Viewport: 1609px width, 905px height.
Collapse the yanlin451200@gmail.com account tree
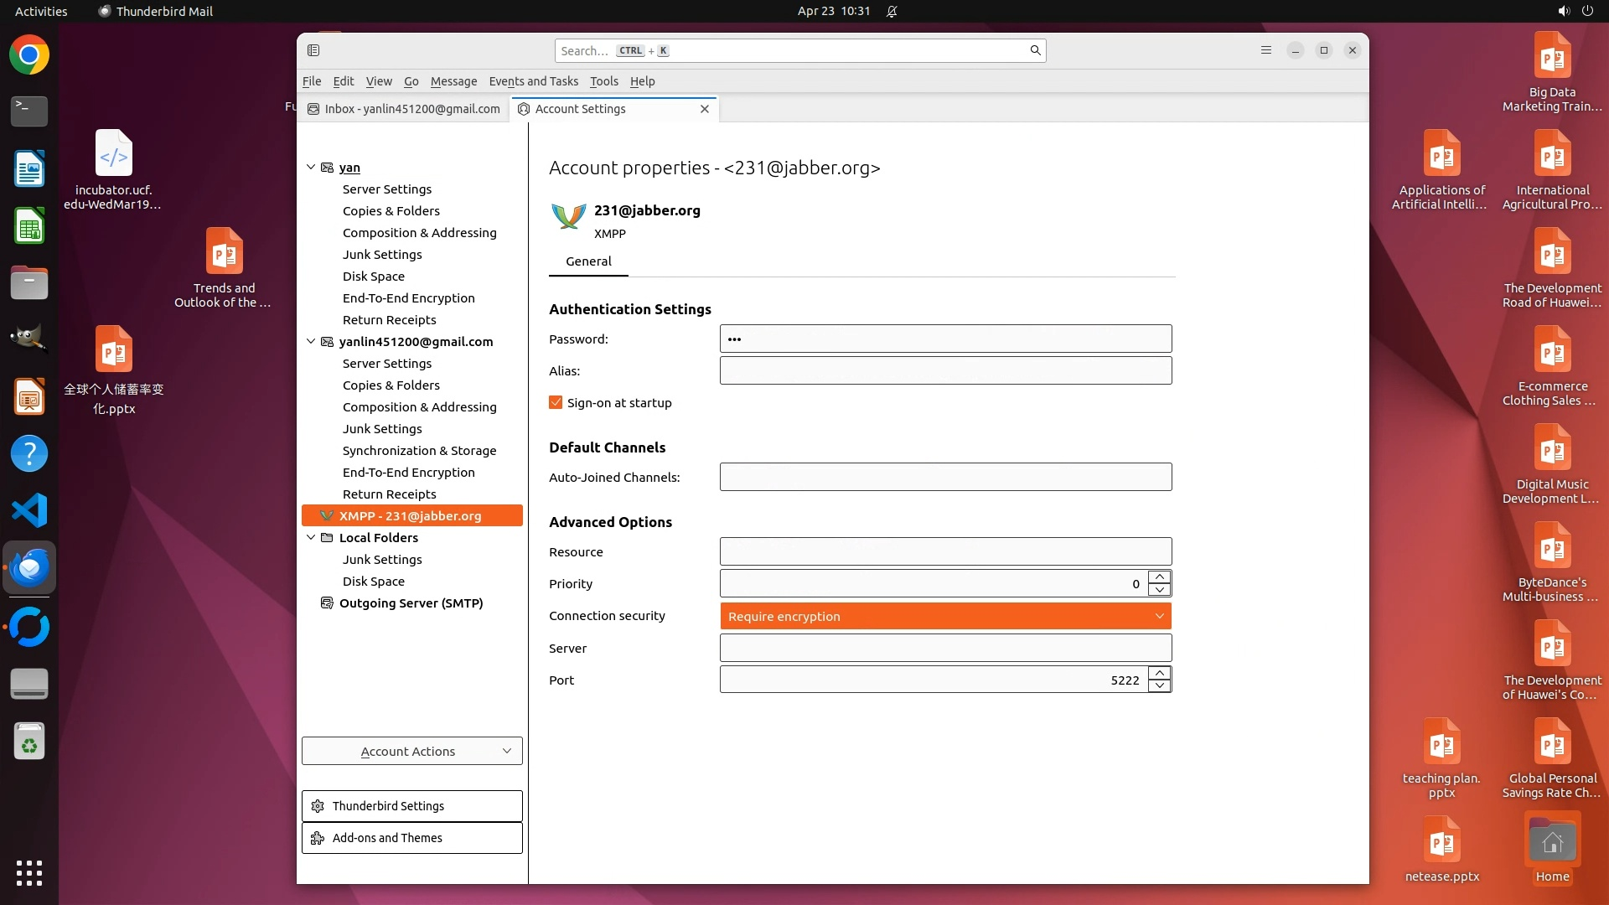point(311,342)
